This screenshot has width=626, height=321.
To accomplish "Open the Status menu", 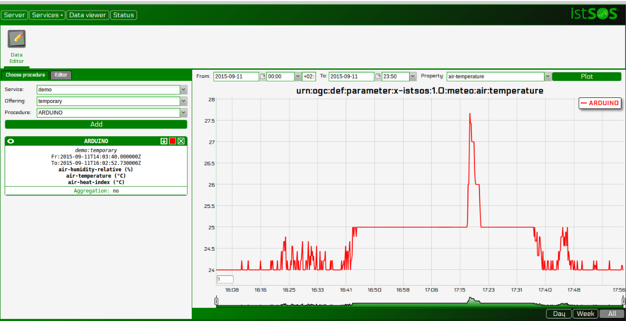I will (x=124, y=15).
